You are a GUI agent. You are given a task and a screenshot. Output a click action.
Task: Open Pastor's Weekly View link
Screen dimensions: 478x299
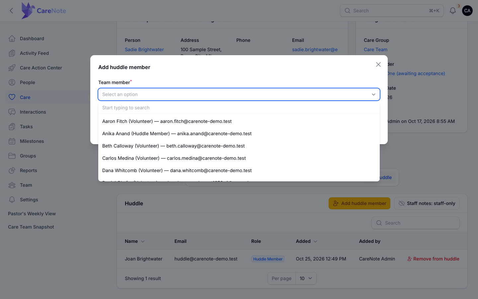click(32, 214)
